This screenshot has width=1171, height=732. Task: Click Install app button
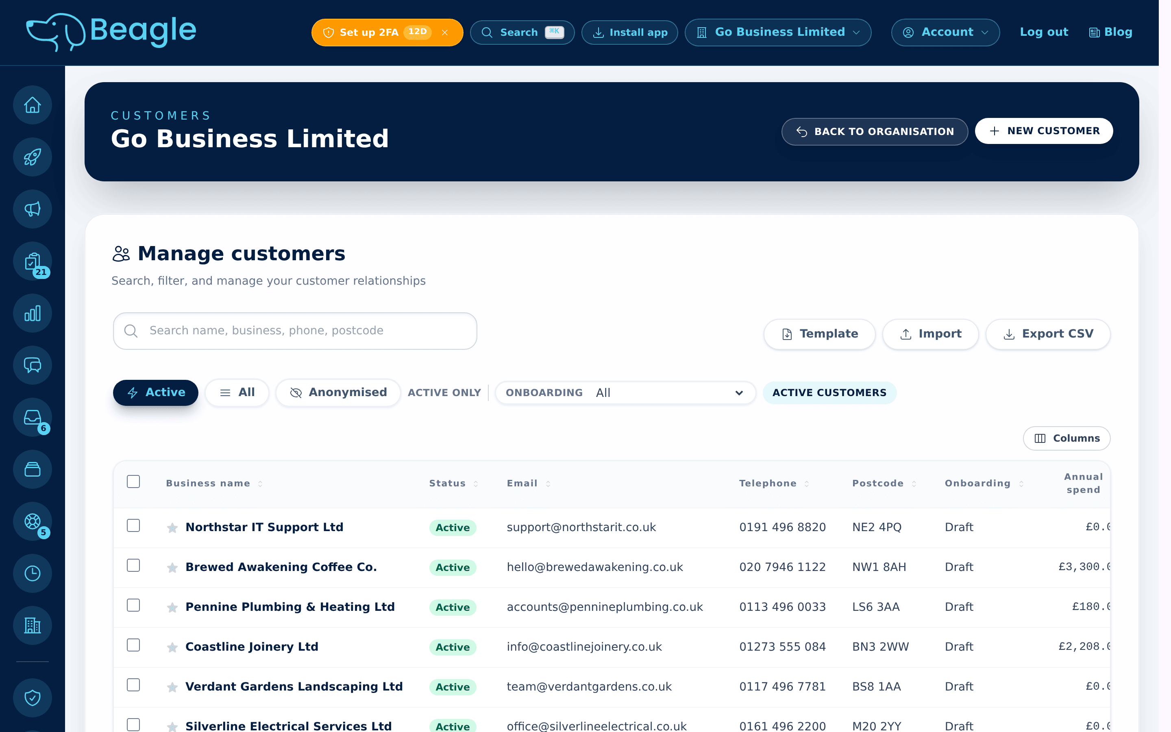point(629,33)
